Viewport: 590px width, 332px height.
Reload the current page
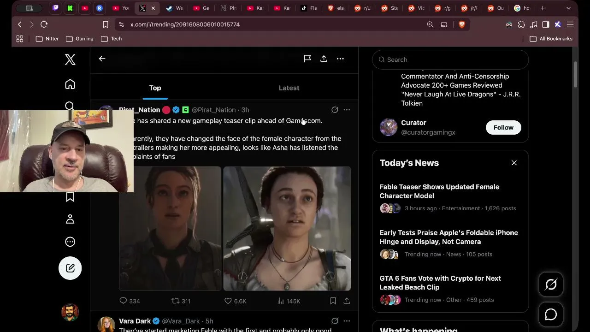click(x=44, y=24)
